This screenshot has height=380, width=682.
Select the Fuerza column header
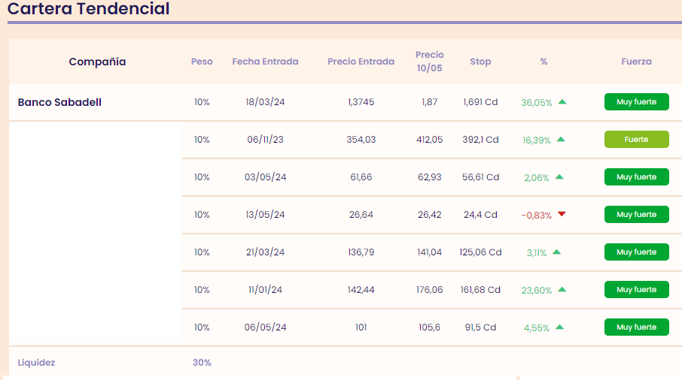click(636, 62)
